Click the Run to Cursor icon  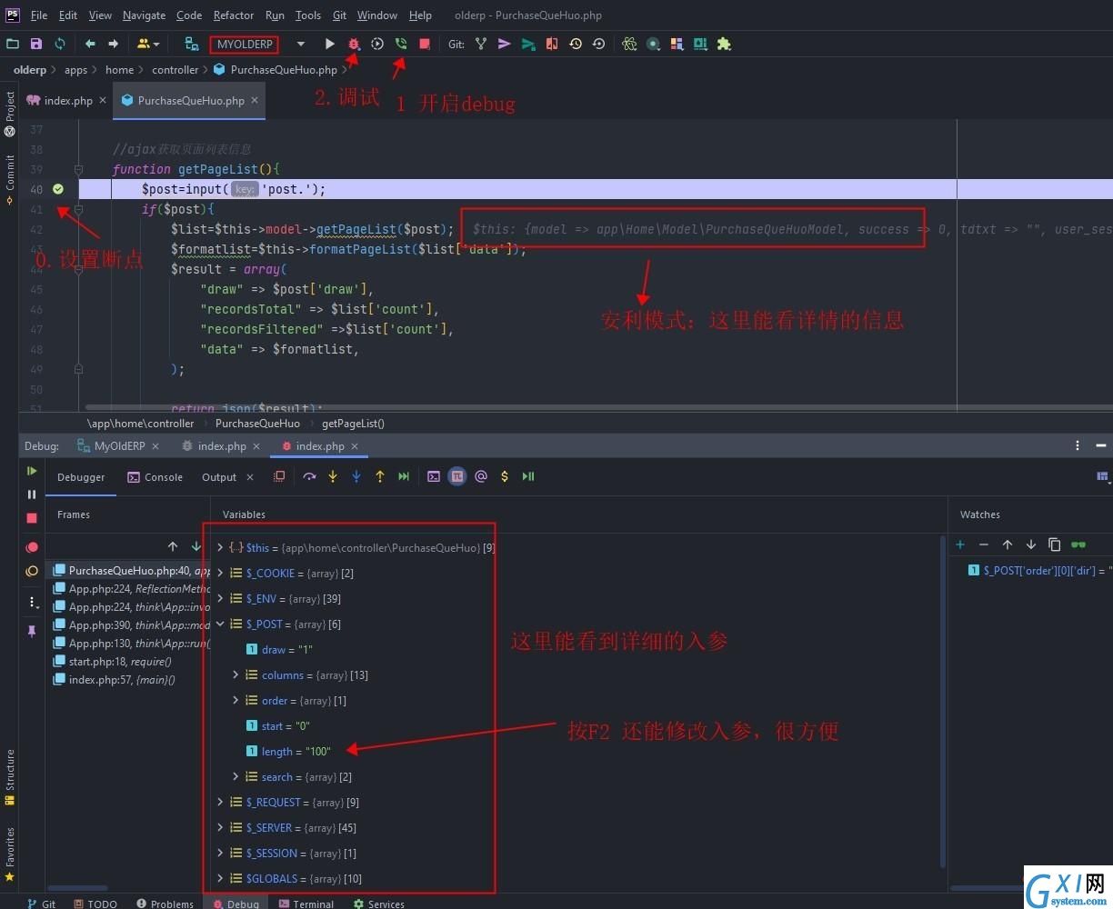(x=404, y=476)
